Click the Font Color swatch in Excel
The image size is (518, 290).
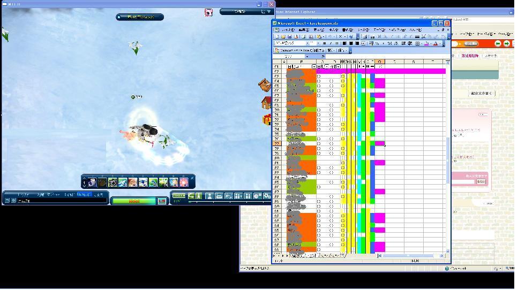pos(436,43)
